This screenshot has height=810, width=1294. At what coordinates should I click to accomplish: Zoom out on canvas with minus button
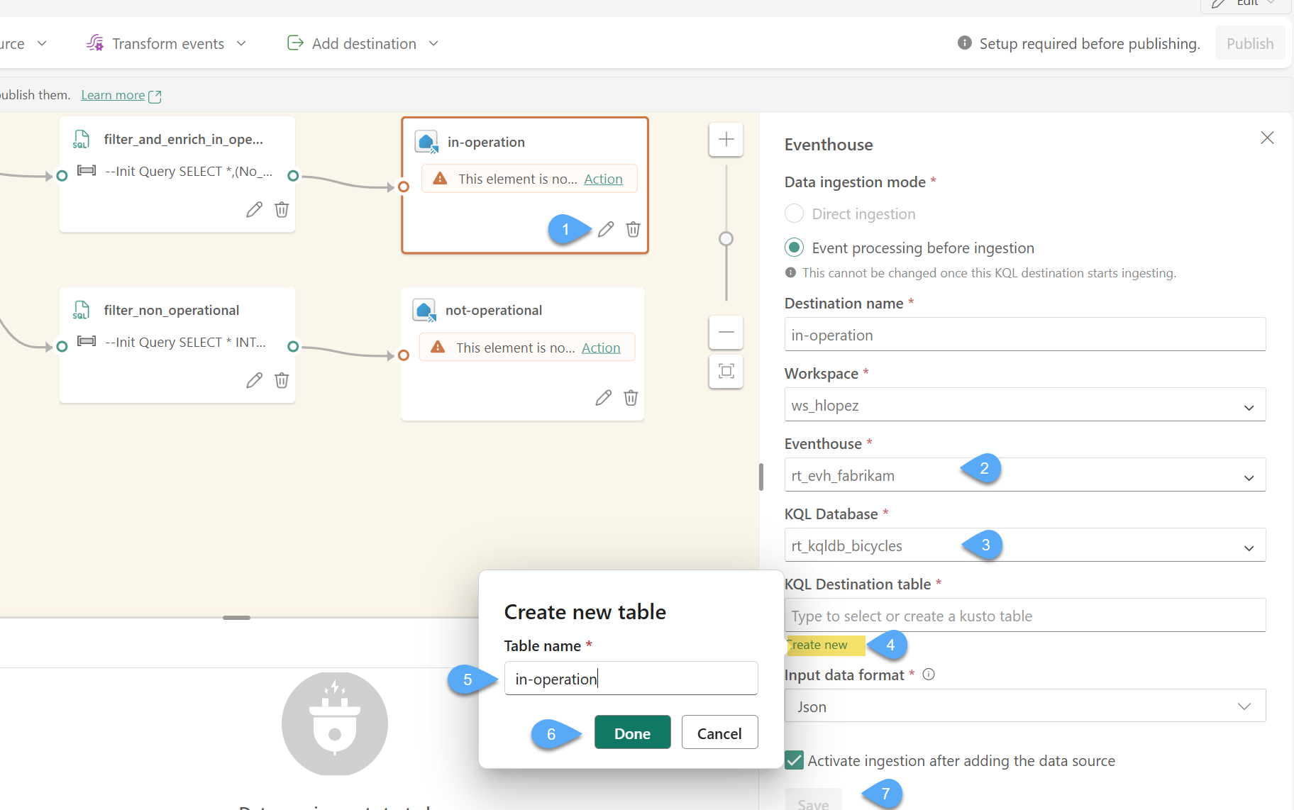(726, 332)
